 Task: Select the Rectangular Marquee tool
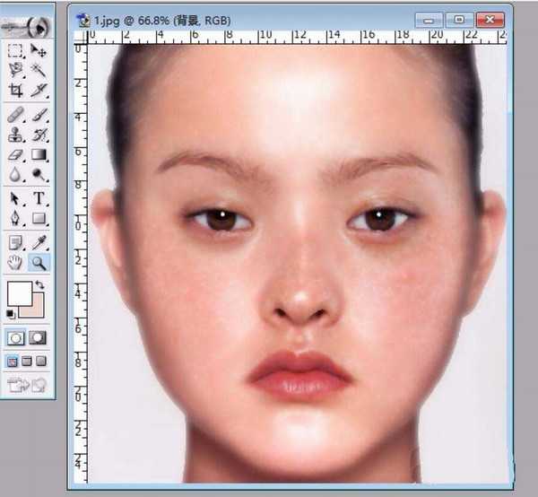(x=15, y=50)
